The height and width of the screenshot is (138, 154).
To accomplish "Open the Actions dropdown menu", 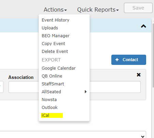I will tap(55, 10).
